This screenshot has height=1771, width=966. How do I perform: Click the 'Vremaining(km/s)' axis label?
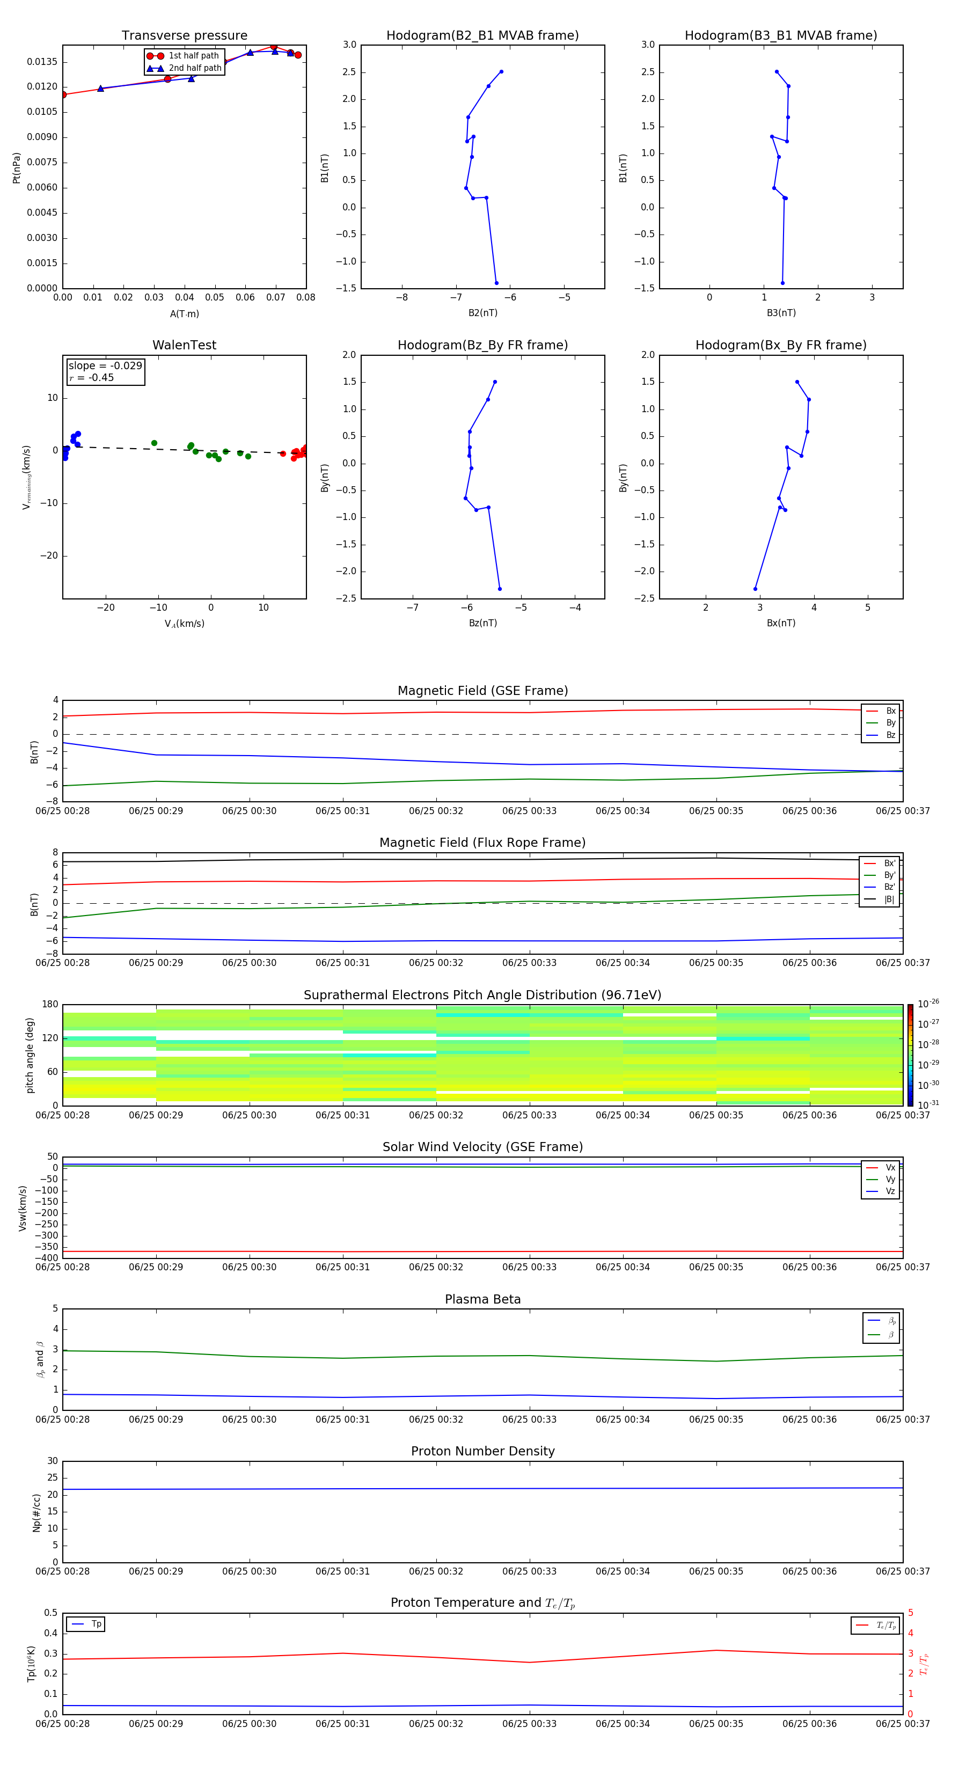26,477
